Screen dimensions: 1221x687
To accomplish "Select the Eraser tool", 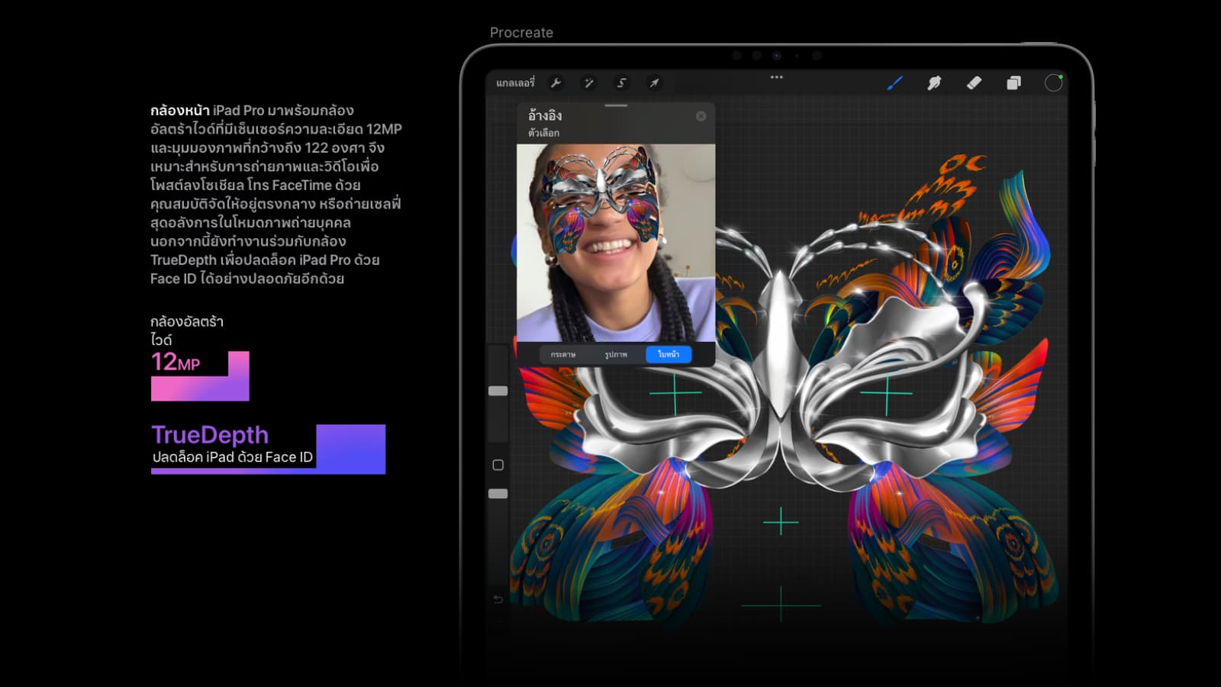I will point(974,83).
